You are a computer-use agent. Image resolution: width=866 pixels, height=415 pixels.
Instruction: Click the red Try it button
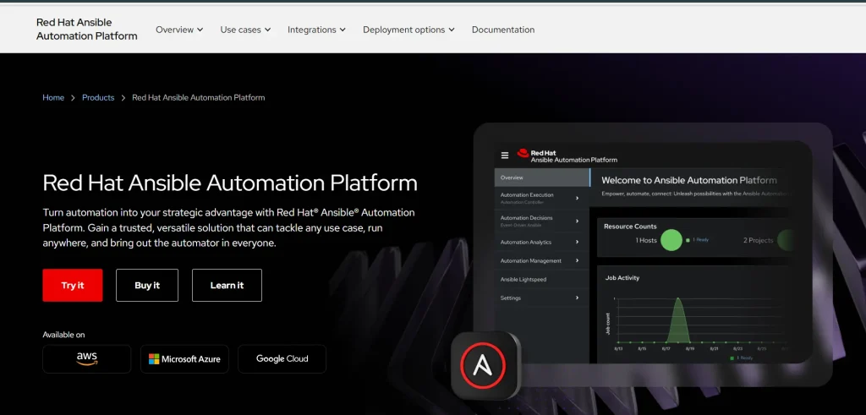tap(73, 286)
